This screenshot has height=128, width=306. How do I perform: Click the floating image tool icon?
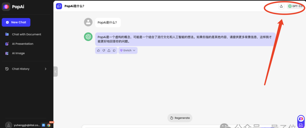pyautogui.click(x=301, y=125)
